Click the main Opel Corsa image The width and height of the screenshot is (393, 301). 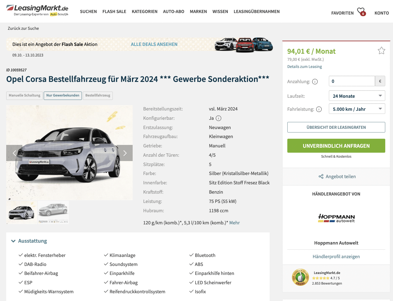[x=69, y=153]
